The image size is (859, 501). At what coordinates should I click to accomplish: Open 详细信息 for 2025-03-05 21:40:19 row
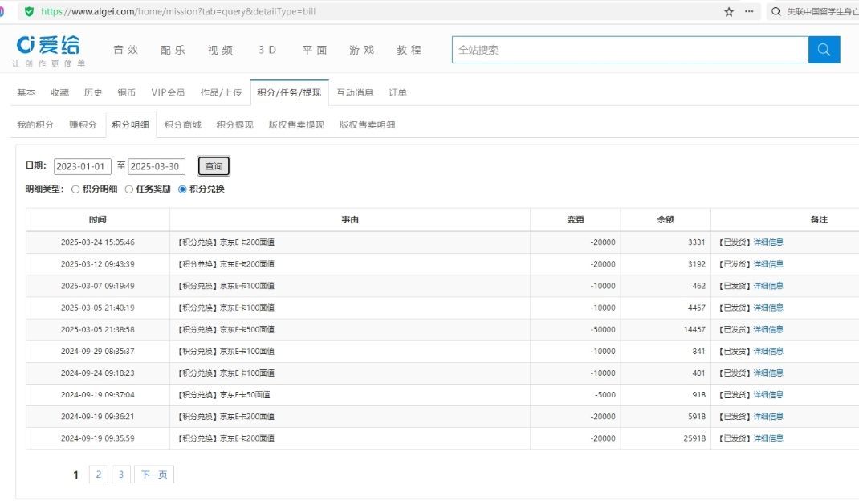(x=768, y=308)
